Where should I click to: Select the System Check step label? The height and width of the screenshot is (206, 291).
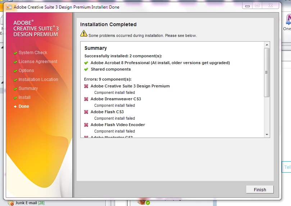(x=33, y=53)
